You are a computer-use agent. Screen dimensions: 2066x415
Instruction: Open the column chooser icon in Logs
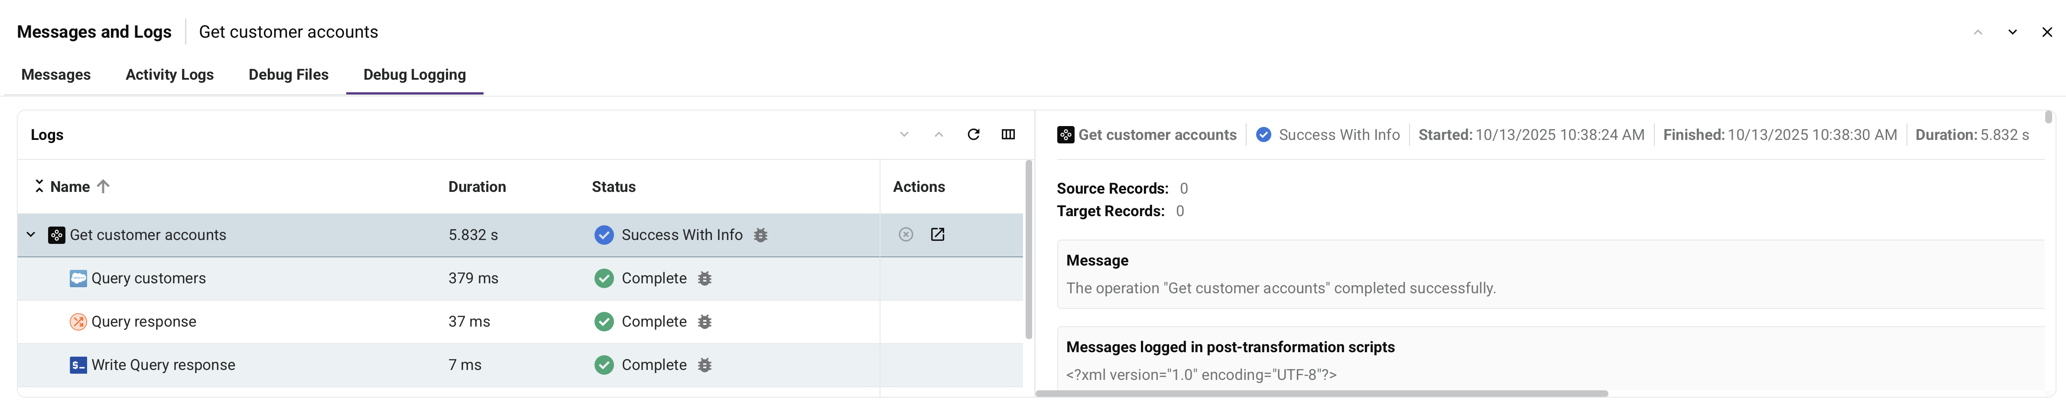point(1008,135)
